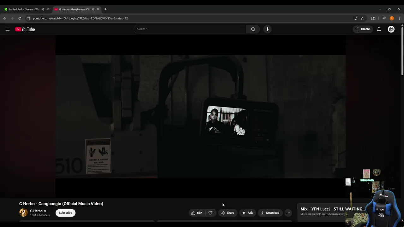Screen dimensions: 404x227
Task: Open the media controls music icon
Action: pyautogui.click(x=384, y=18)
